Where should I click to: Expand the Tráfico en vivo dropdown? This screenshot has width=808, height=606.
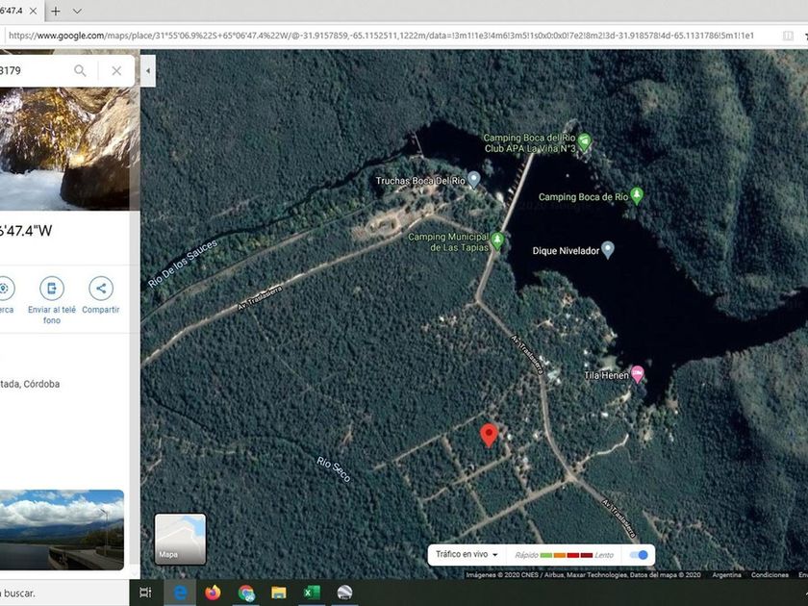coord(467,555)
